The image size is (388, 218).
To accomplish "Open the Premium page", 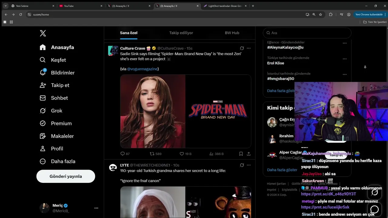I will pyautogui.click(x=56, y=124).
